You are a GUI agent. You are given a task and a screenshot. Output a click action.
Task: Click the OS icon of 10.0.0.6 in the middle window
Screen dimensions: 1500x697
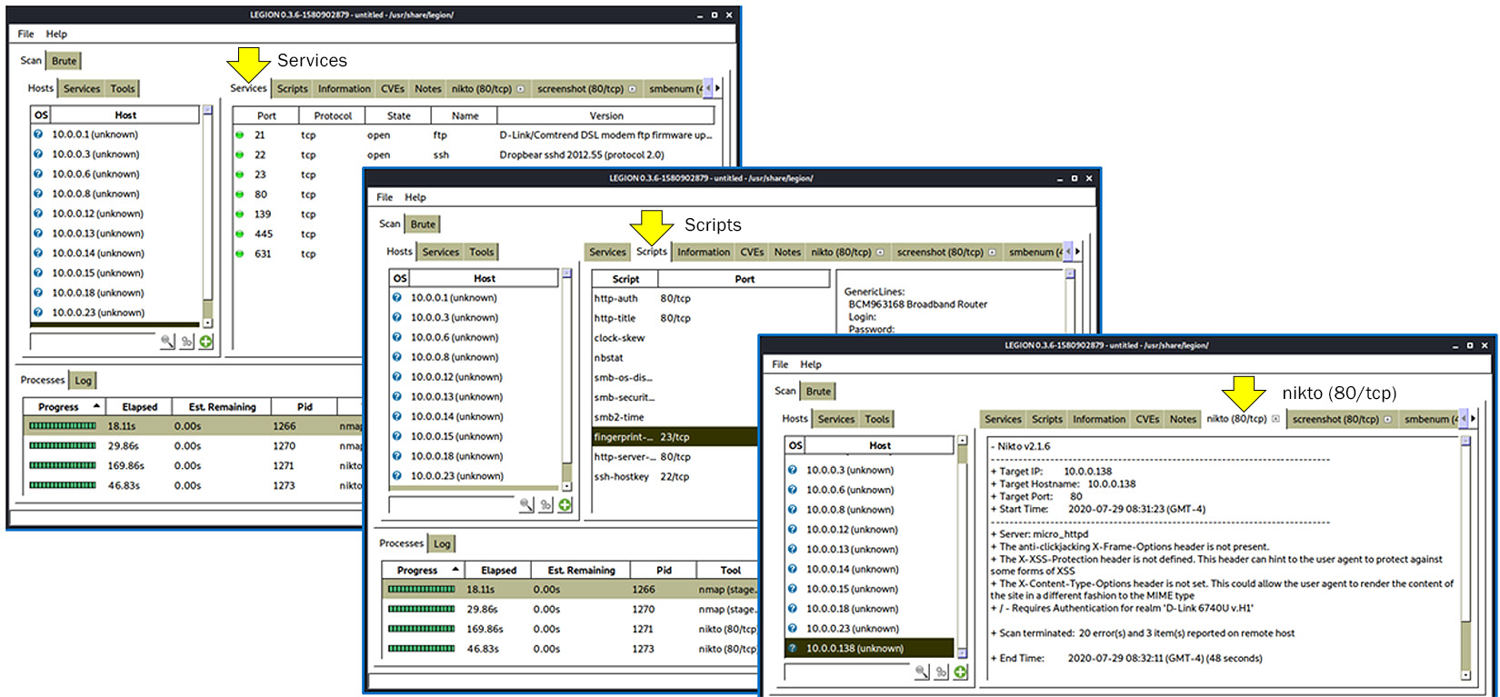[397, 337]
